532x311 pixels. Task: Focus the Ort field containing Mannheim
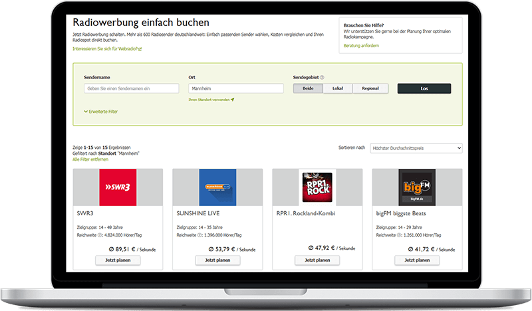click(x=236, y=88)
